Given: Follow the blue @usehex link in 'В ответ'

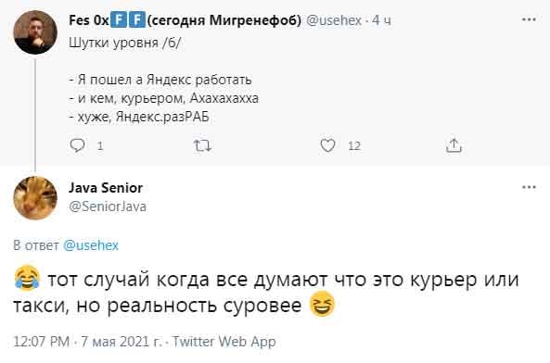Looking at the screenshot, I should (x=91, y=245).
